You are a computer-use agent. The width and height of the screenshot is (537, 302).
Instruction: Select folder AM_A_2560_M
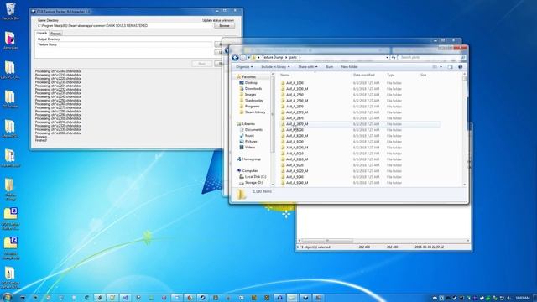pos(297,101)
